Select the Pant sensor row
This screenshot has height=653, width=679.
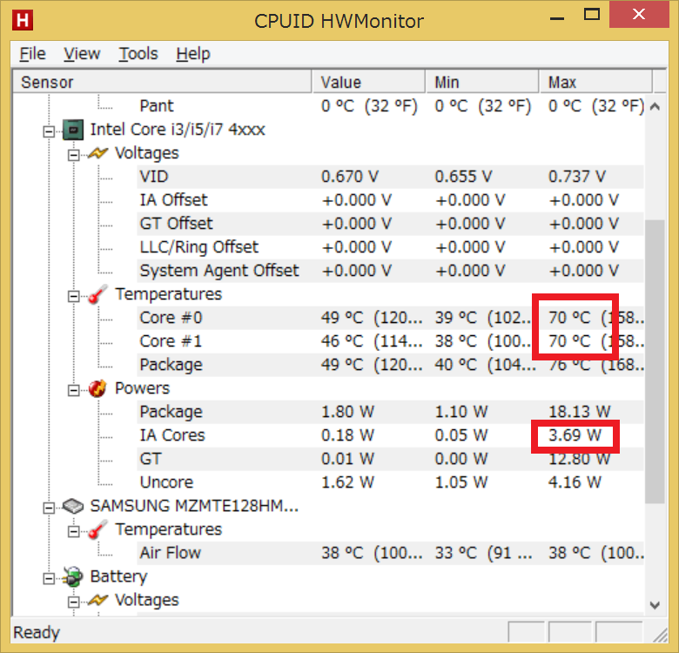(391, 106)
